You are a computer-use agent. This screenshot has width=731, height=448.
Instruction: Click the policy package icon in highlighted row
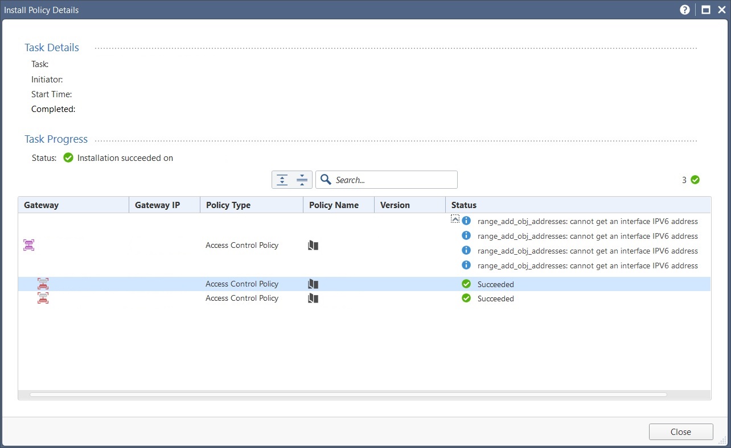[313, 284]
